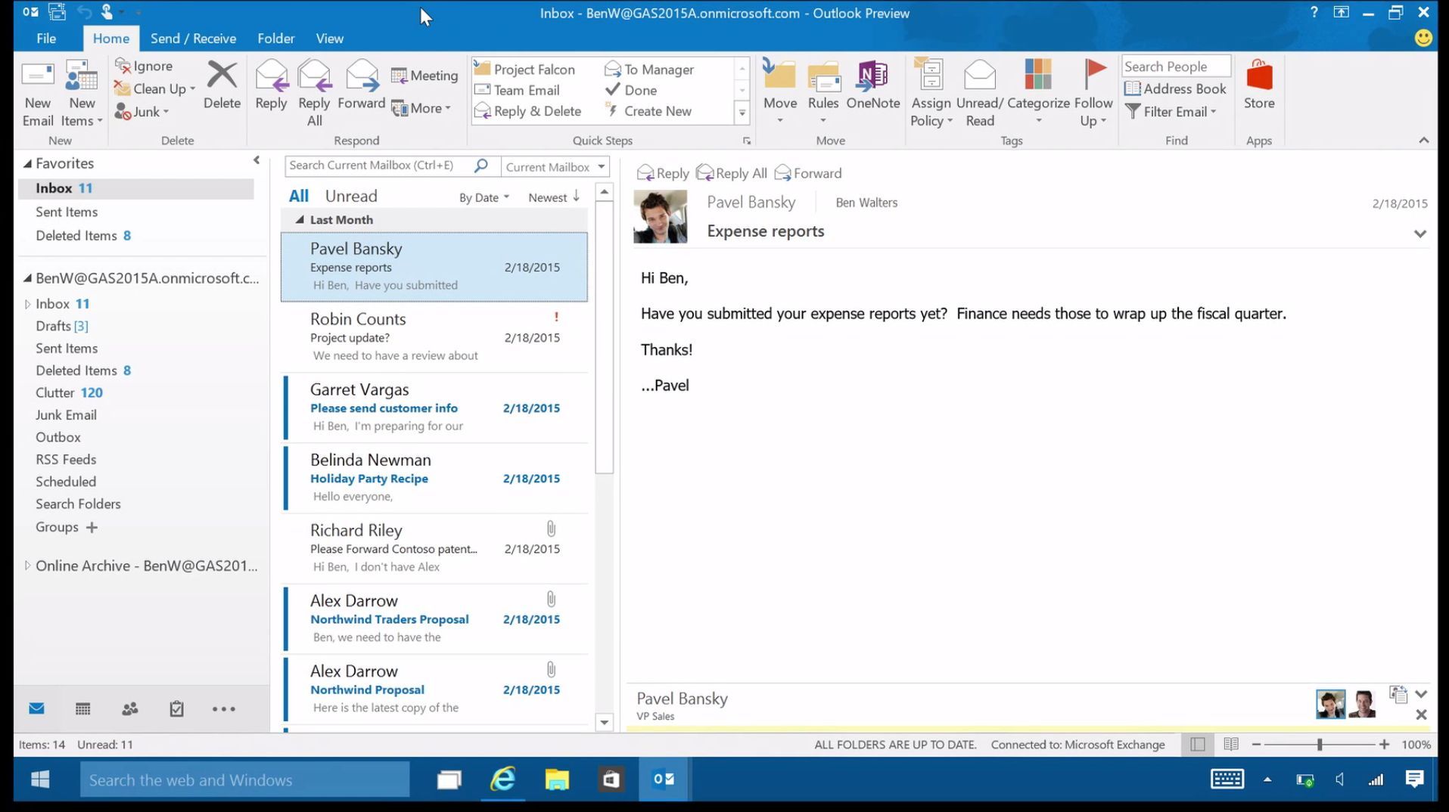Click the Forward icon in the Respond group
This screenshot has width=1449, height=812.
click(x=361, y=85)
